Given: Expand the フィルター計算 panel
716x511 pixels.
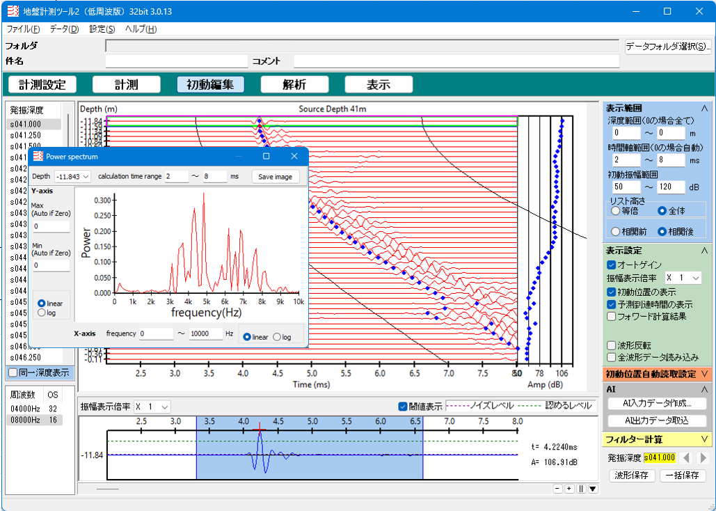Looking at the screenshot, I should click(705, 439).
